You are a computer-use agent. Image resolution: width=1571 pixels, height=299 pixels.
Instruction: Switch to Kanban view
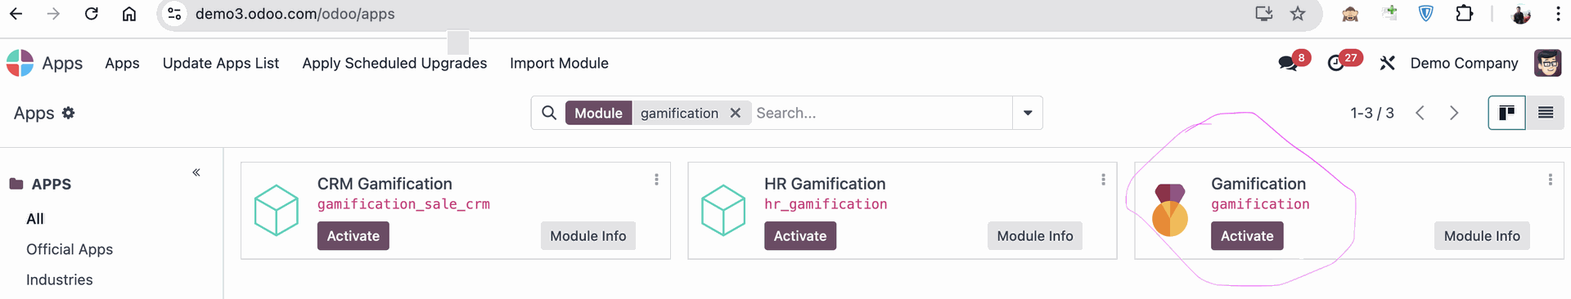[1506, 113]
